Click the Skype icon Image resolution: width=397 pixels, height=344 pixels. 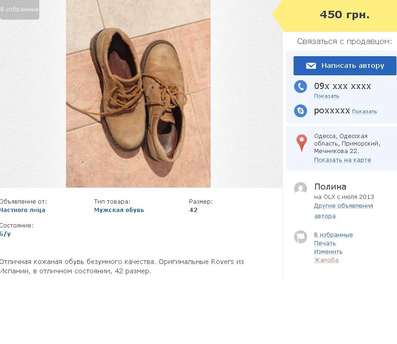point(301,111)
